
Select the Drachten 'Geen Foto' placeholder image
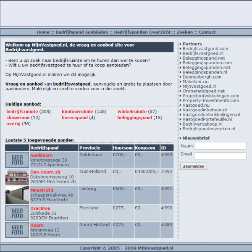coord(17,213)
